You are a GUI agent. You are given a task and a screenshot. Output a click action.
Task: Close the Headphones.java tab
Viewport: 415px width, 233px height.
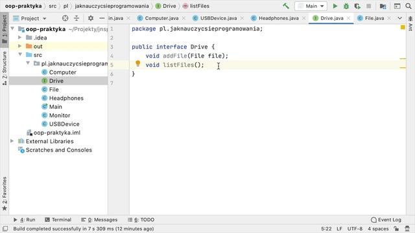point(304,18)
